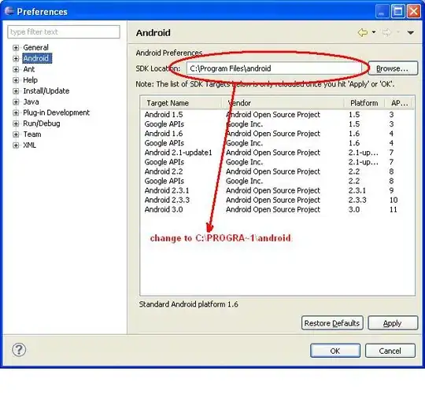Sort by Target Name column header
This screenshot has width=425, height=416.
[x=181, y=103]
